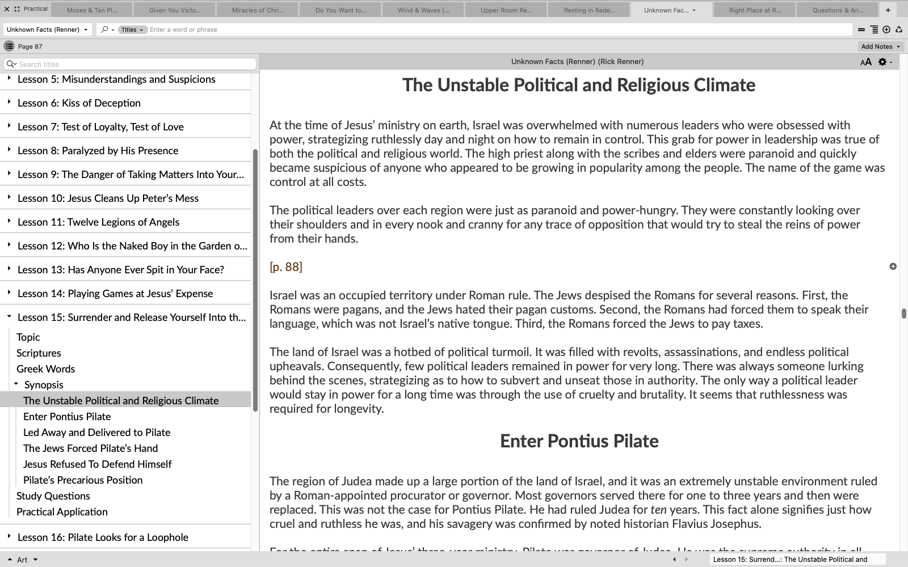Switch to the Wind & Waves tab
908x567 pixels.
tap(423, 10)
